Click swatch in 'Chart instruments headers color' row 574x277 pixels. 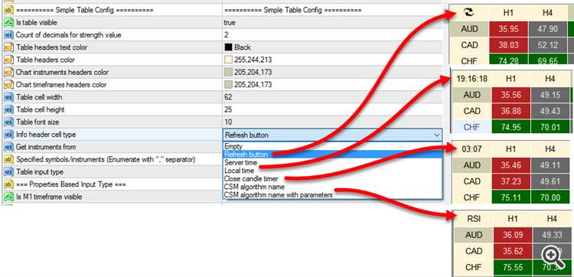click(228, 73)
